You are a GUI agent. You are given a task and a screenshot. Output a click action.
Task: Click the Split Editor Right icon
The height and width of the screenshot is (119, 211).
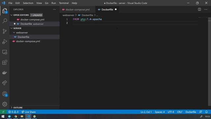(199, 9)
